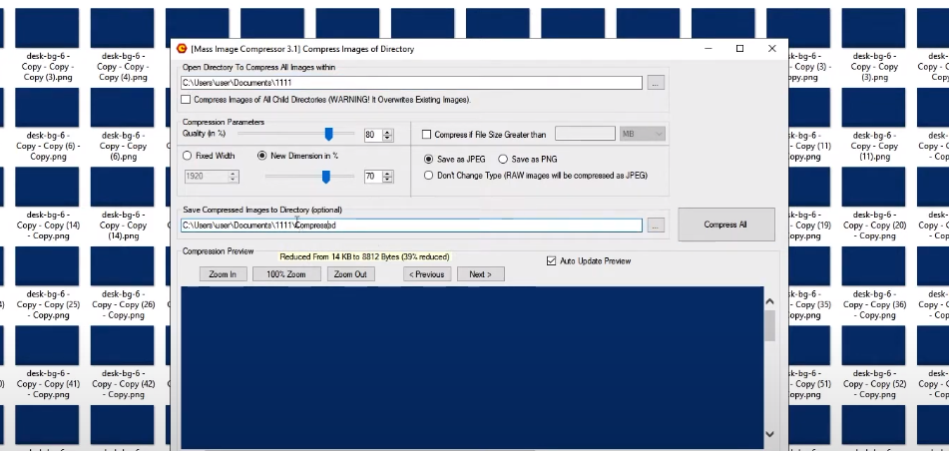Select desk-bg-6 - Copy - Copy (25) - Copy.png in Explorer
Viewport: 949px width, 451px height.
click(x=47, y=284)
